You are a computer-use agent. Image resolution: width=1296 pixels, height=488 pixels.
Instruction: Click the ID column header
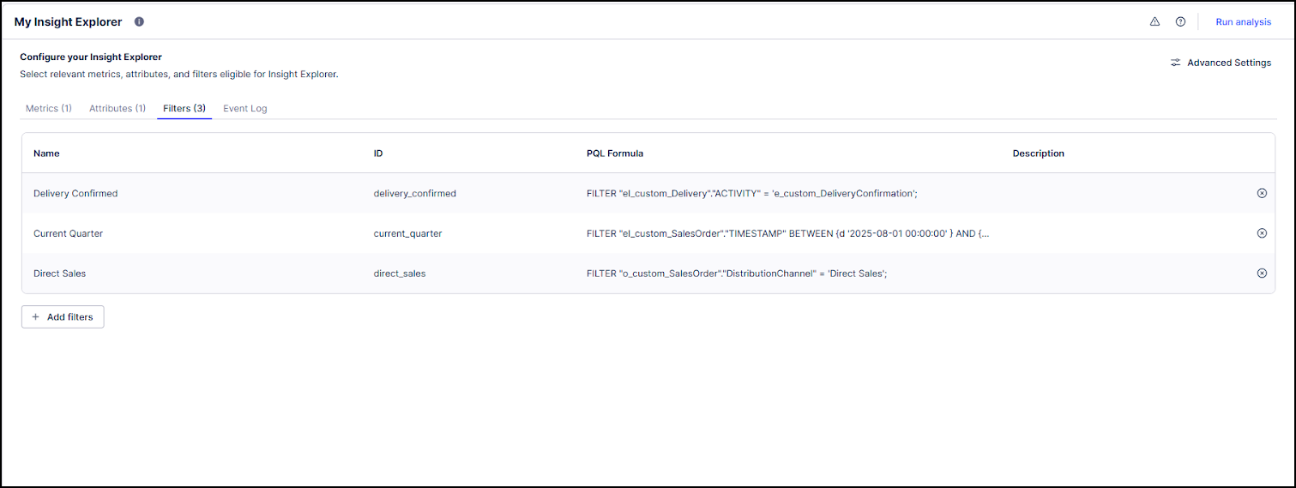(x=378, y=154)
